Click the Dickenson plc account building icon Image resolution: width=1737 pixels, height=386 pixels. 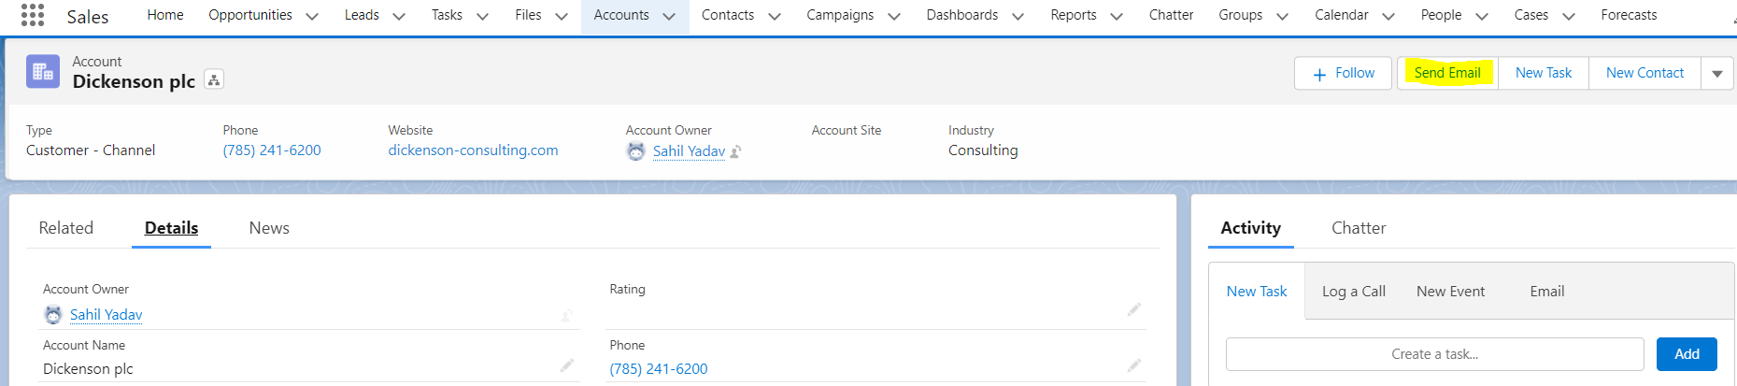pyautogui.click(x=43, y=72)
